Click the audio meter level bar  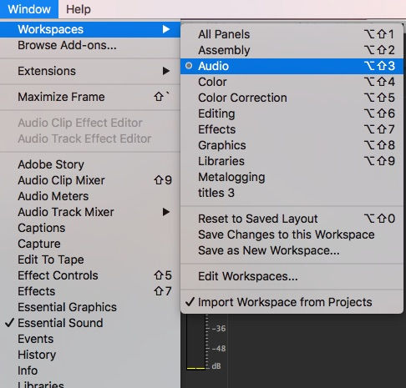pos(195,341)
